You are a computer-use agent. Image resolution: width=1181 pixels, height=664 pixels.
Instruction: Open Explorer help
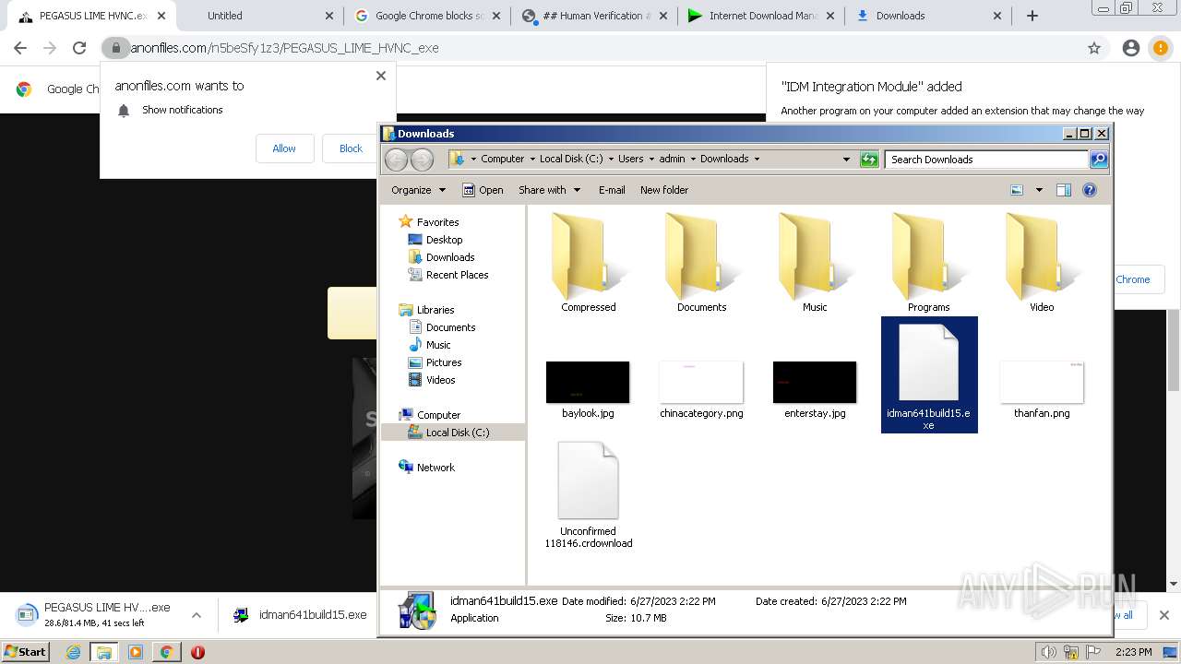click(1090, 190)
